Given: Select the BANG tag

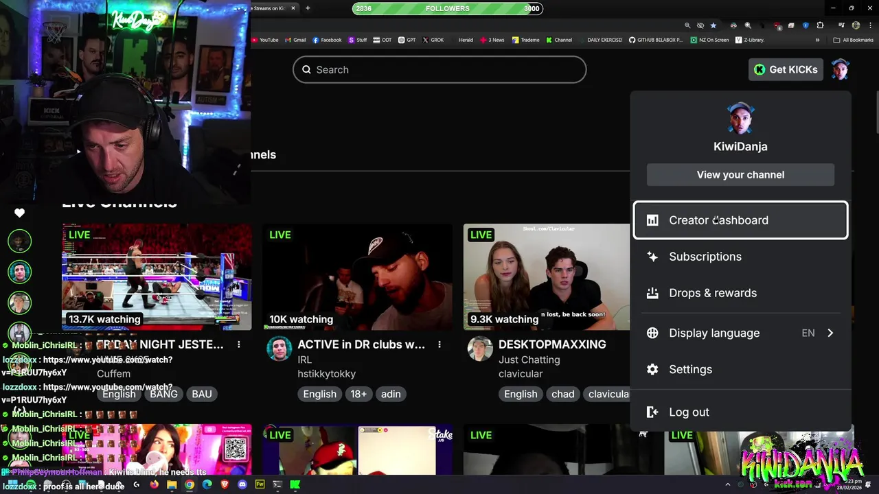Looking at the screenshot, I should pos(163,394).
